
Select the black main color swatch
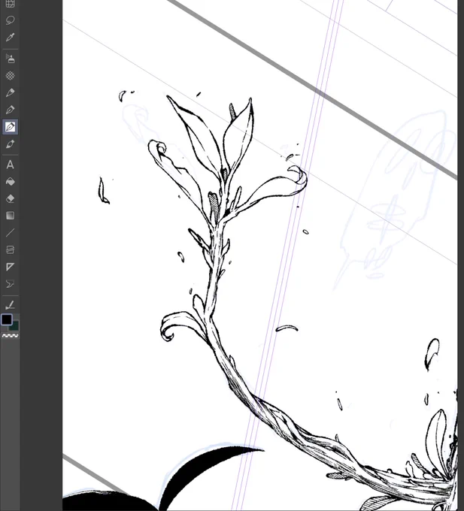(x=7, y=319)
